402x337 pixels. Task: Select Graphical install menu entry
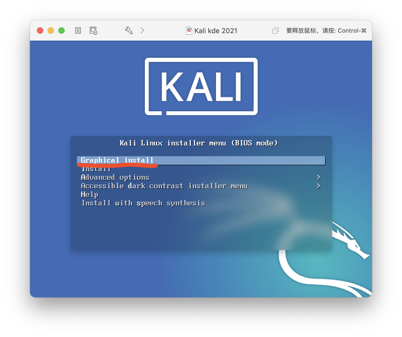(x=201, y=160)
